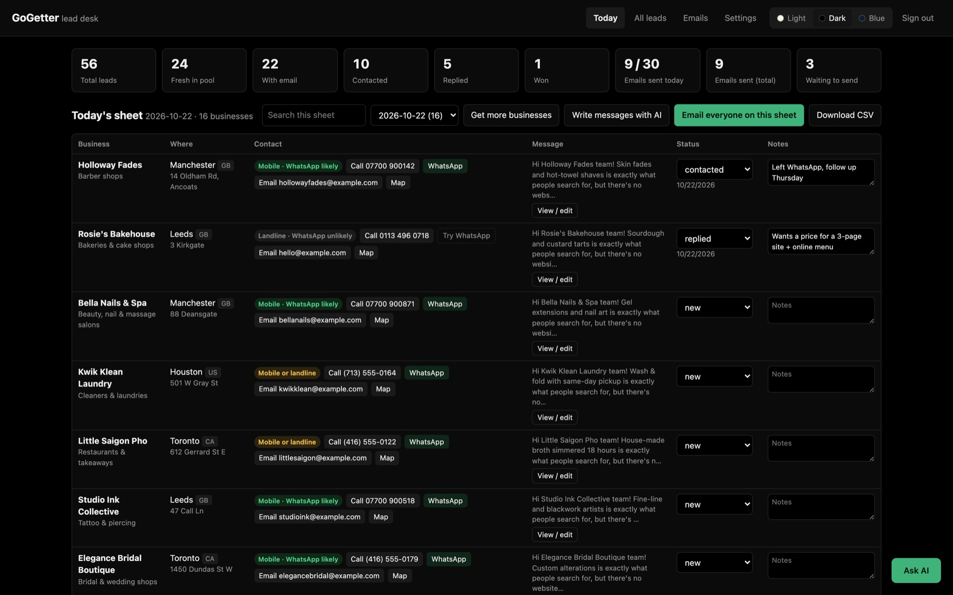Open Map for Little Saigon Pho

(x=387, y=458)
